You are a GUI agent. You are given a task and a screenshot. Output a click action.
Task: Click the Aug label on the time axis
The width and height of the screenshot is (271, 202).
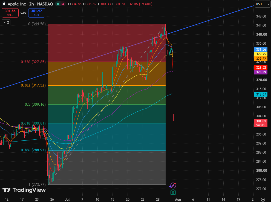178,200
